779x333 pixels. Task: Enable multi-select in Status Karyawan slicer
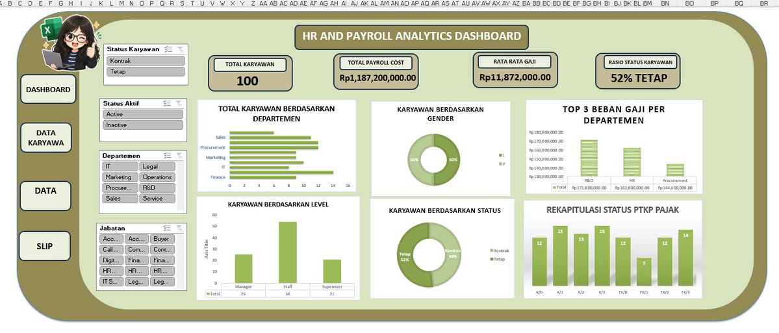click(168, 49)
